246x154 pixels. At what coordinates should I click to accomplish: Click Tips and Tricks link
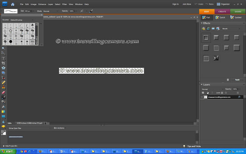(x=194, y=146)
